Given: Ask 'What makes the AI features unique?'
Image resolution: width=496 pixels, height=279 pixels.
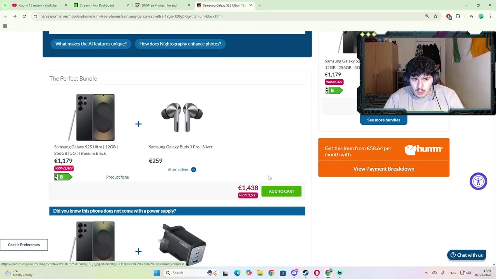Looking at the screenshot, I should [91, 44].
